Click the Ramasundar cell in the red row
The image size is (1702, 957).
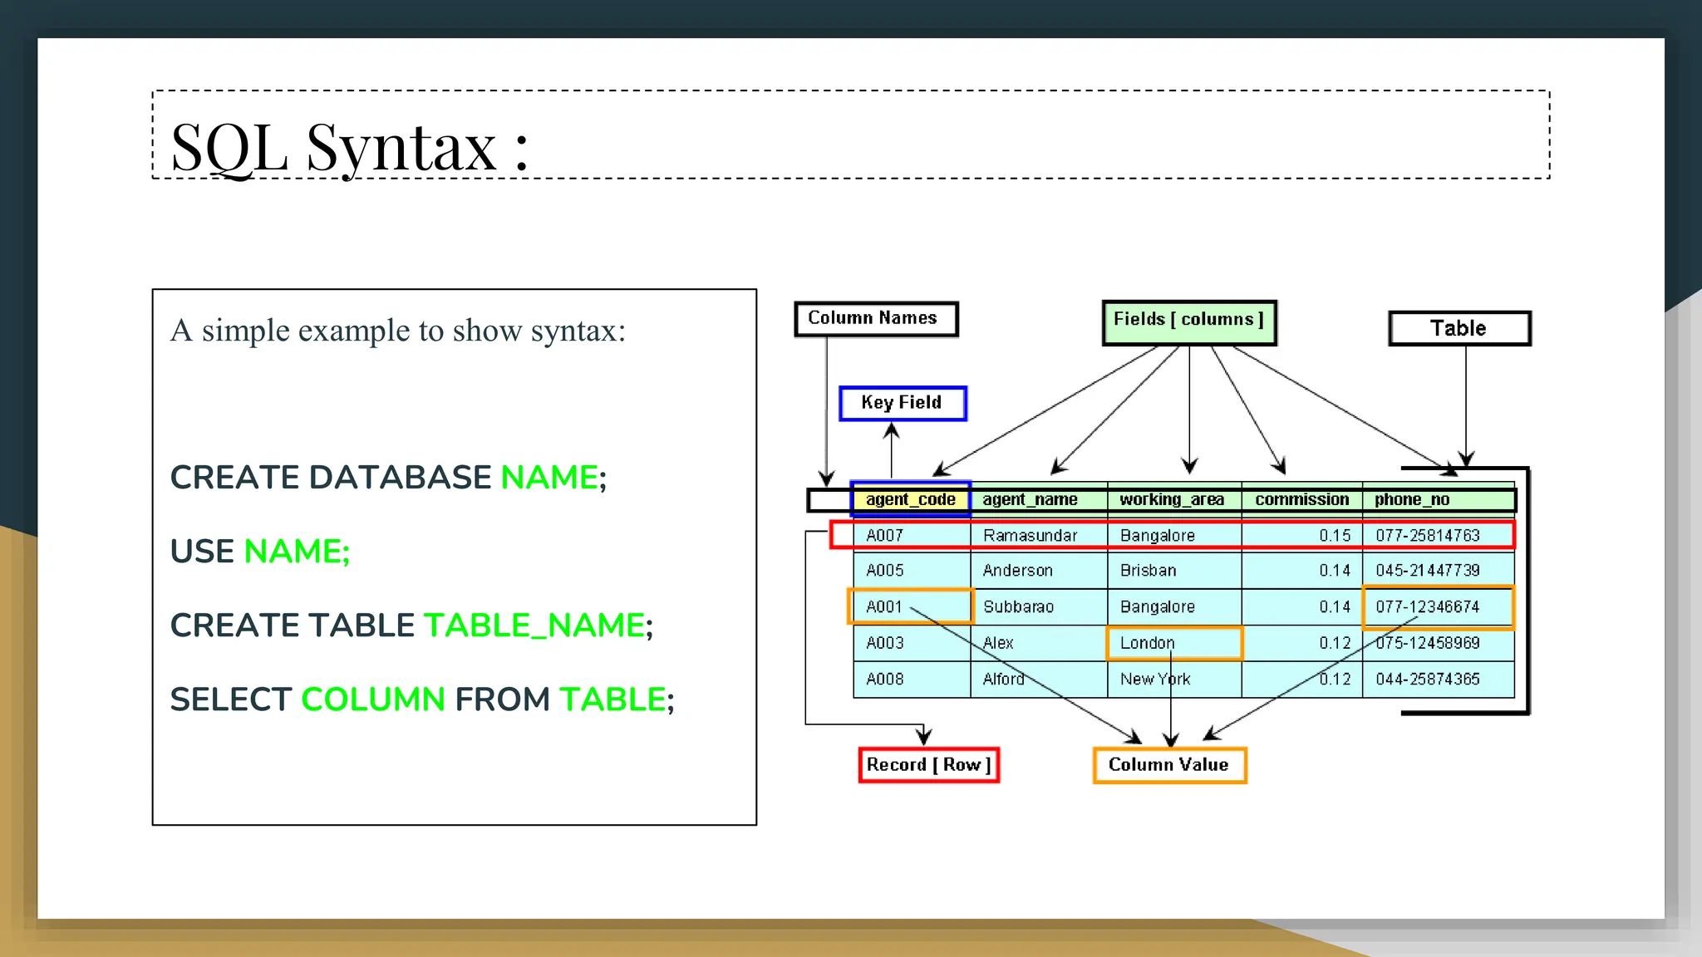[1030, 536]
